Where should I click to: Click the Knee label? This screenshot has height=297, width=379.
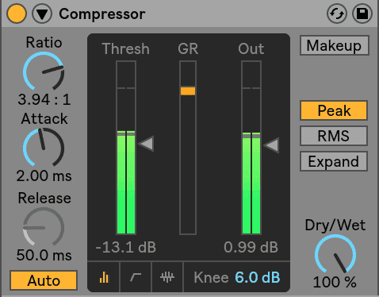[x=211, y=277]
